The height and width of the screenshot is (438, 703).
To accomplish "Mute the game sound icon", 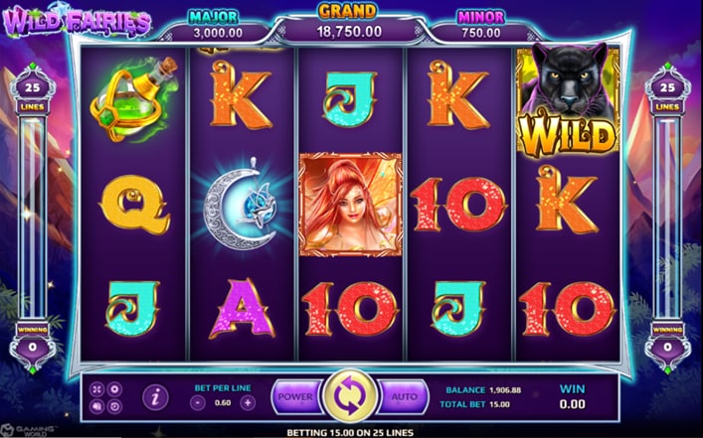I will tap(97, 406).
